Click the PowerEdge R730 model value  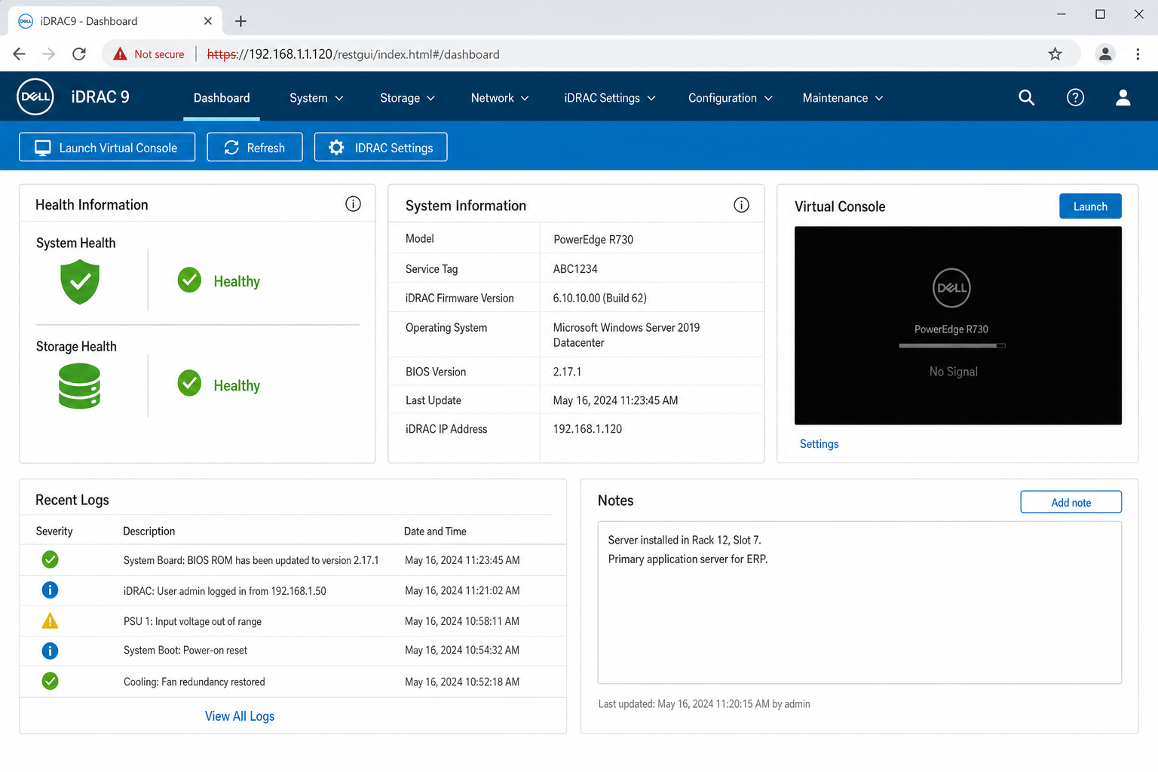point(593,240)
